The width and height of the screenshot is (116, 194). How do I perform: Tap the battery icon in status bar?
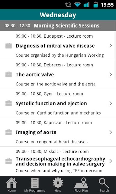[96, 5]
